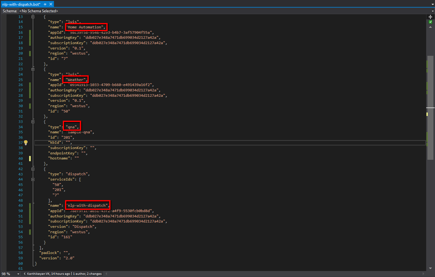Open the Karthikeyan VK, 14 hours ago link
This screenshot has height=277, width=435.
pyautogui.click(x=49, y=274)
